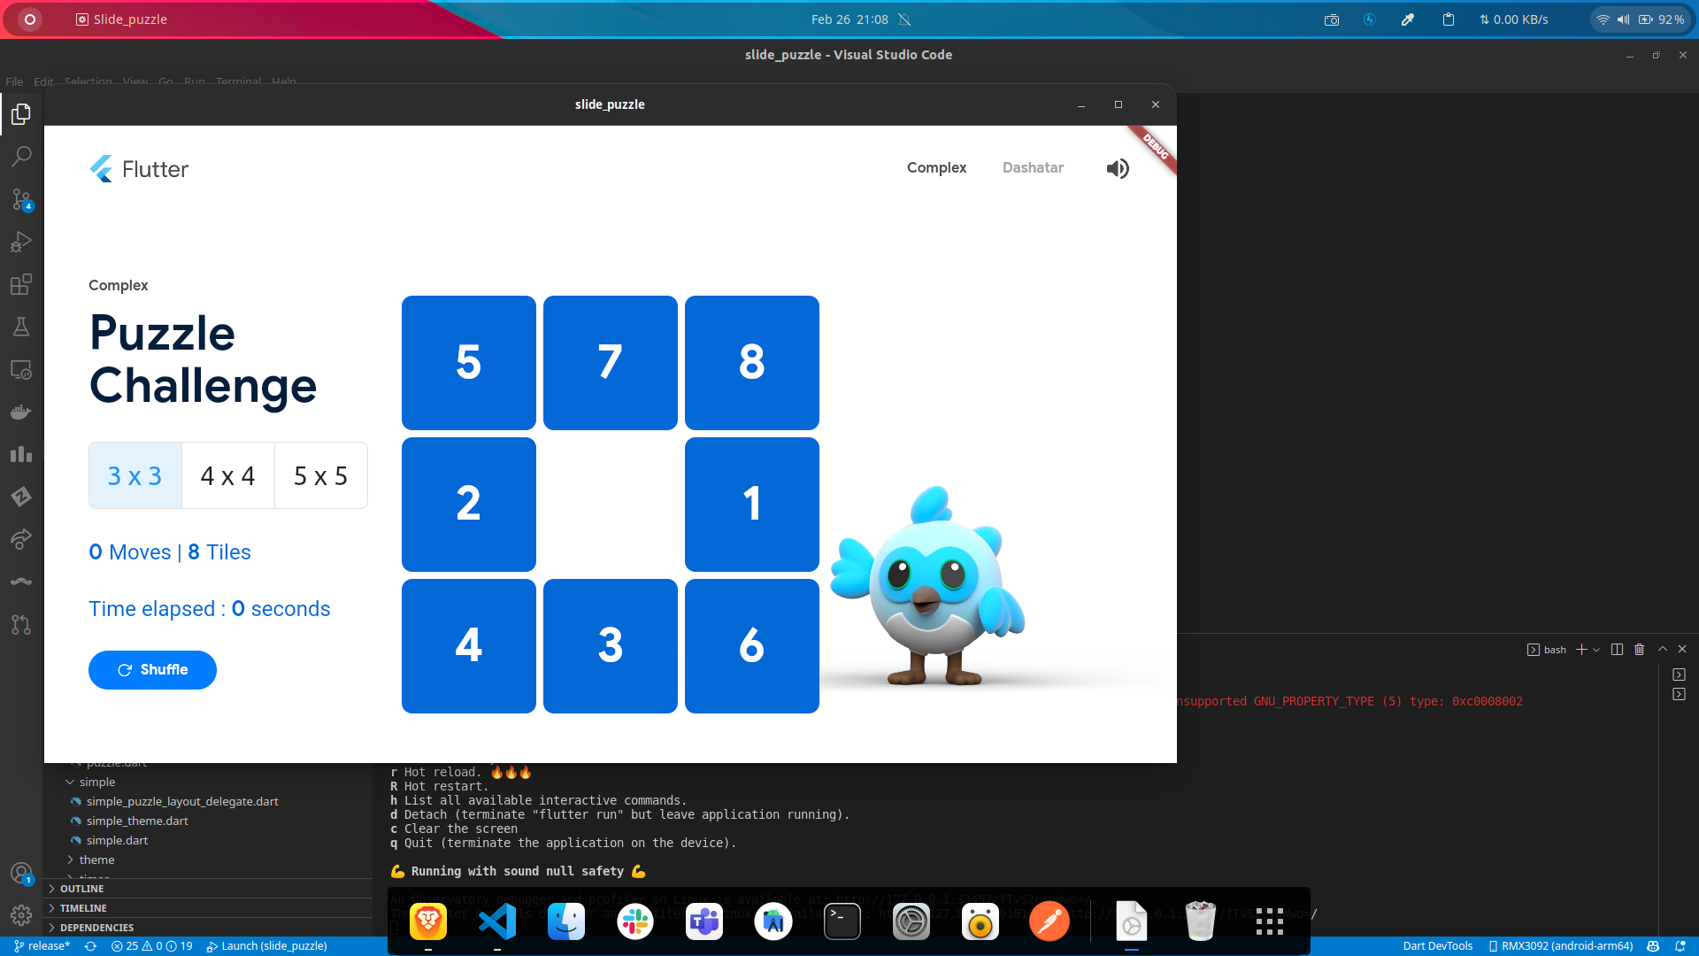Screen dimensions: 1699x956
Task: Slide tile number 7 into gap
Action: (610, 363)
